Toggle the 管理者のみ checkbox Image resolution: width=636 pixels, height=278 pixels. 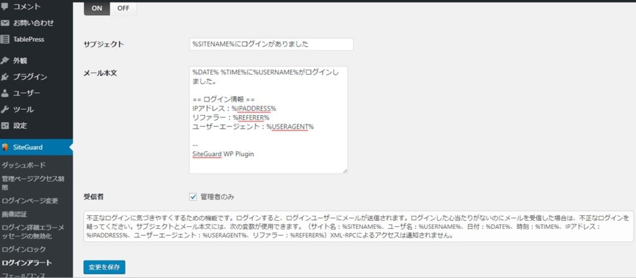193,197
